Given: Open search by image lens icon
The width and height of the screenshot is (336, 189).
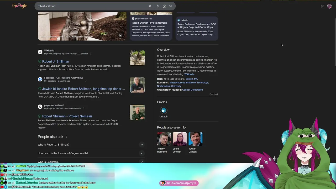Looking at the screenshot, I should pos(164,6).
